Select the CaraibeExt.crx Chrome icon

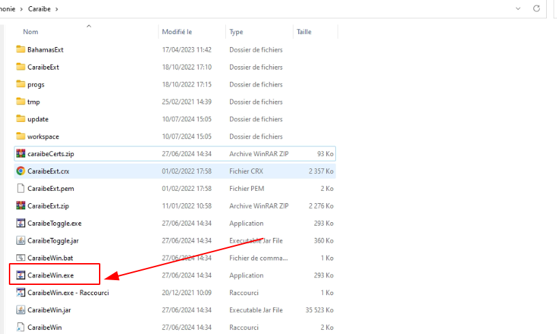pos(20,171)
